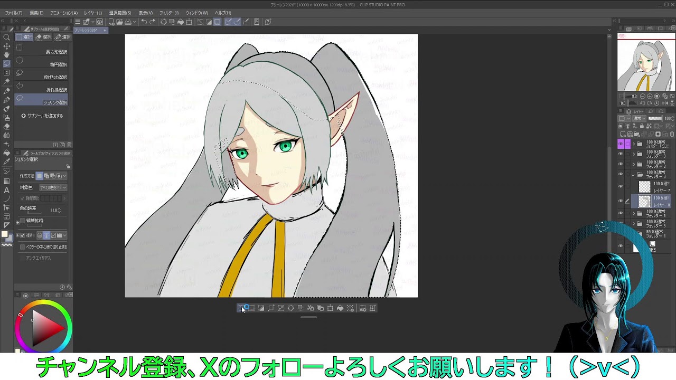Expand フォルダー 3 in layer list
The width and height of the screenshot is (676, 380).
tap(634, 154)
